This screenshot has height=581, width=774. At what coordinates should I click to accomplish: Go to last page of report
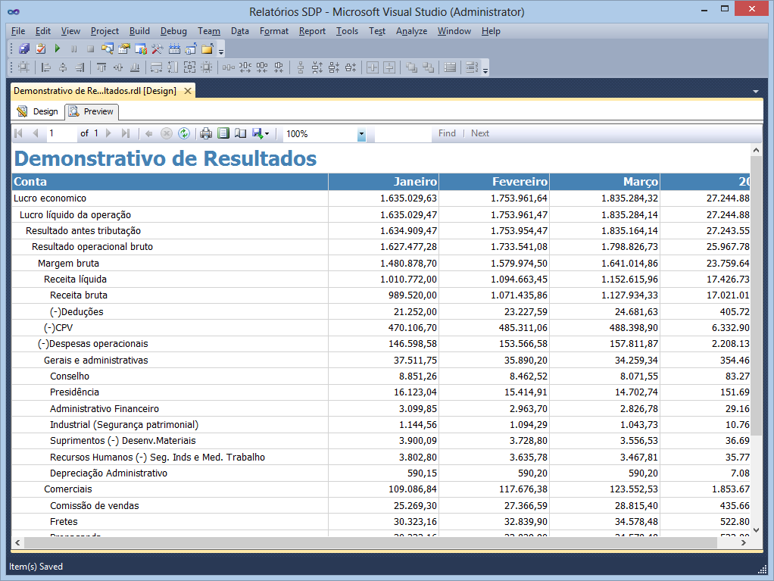pyautogui.click(x=126, y=133)
